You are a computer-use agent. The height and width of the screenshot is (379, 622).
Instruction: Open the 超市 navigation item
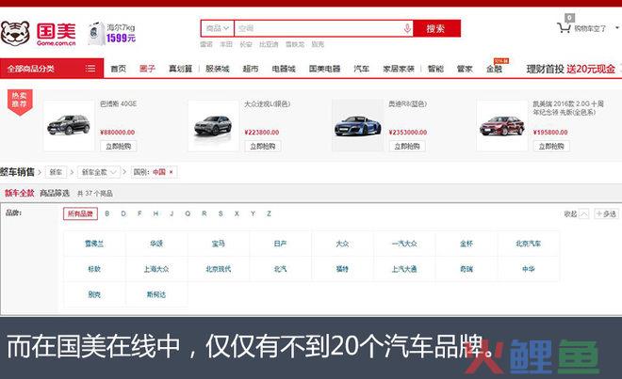coord(251,69)
